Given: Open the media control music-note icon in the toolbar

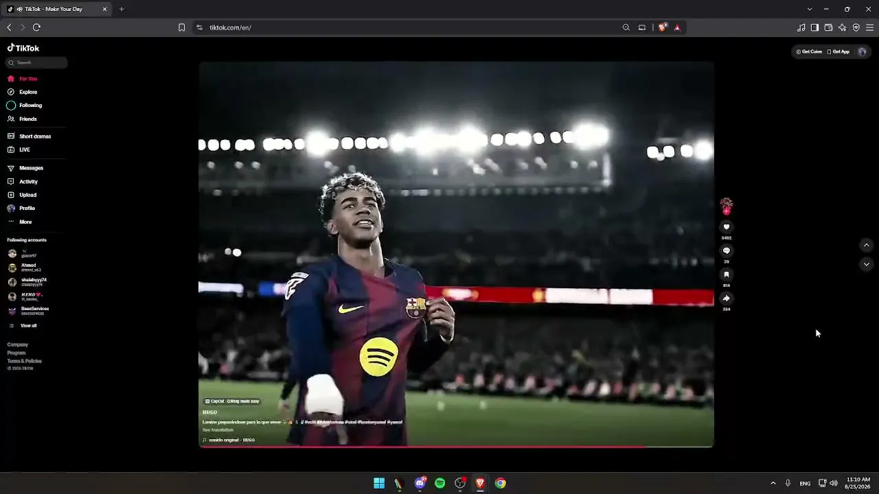Looking at the screenshot, I should pyautogui.click(x=801, y=27).
